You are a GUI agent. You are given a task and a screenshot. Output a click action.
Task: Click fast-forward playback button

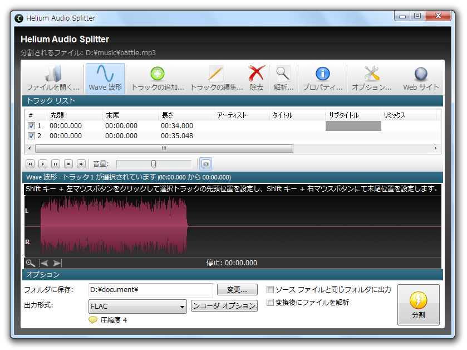click(x=81, y=164)
